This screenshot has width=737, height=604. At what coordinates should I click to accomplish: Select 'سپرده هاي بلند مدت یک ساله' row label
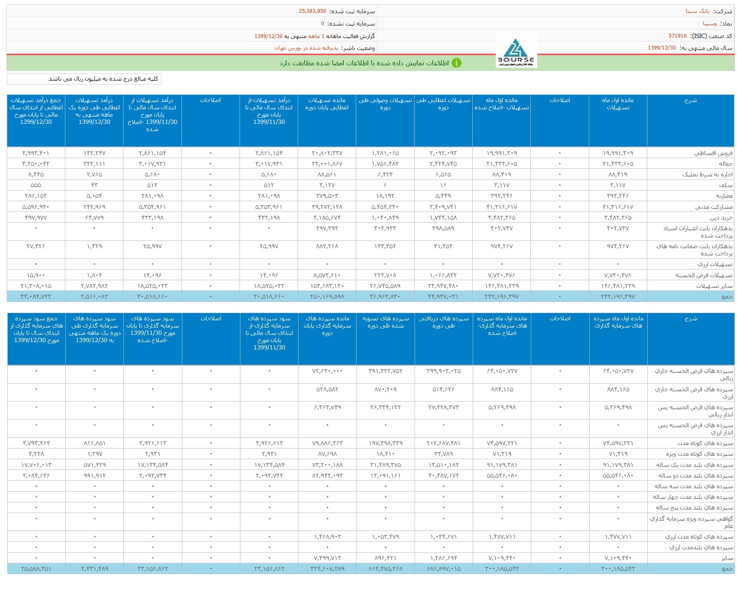(x=695, y=465)
